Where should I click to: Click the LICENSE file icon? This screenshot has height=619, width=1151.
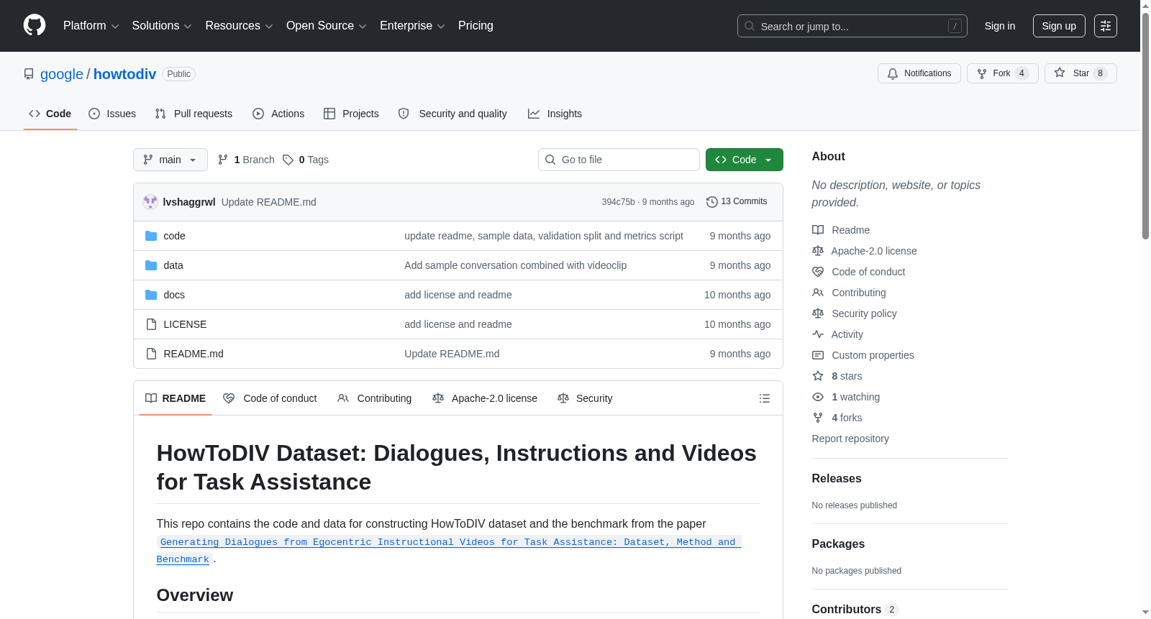pyautogui.click(x=151, y=324)
